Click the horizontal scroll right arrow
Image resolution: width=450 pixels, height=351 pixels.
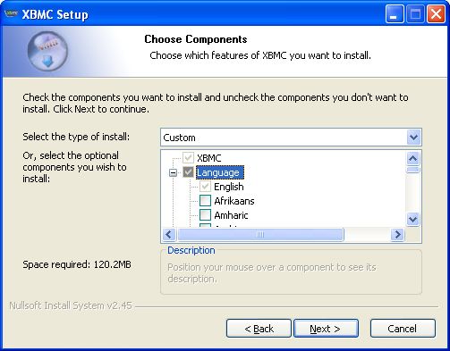[397, 235]
